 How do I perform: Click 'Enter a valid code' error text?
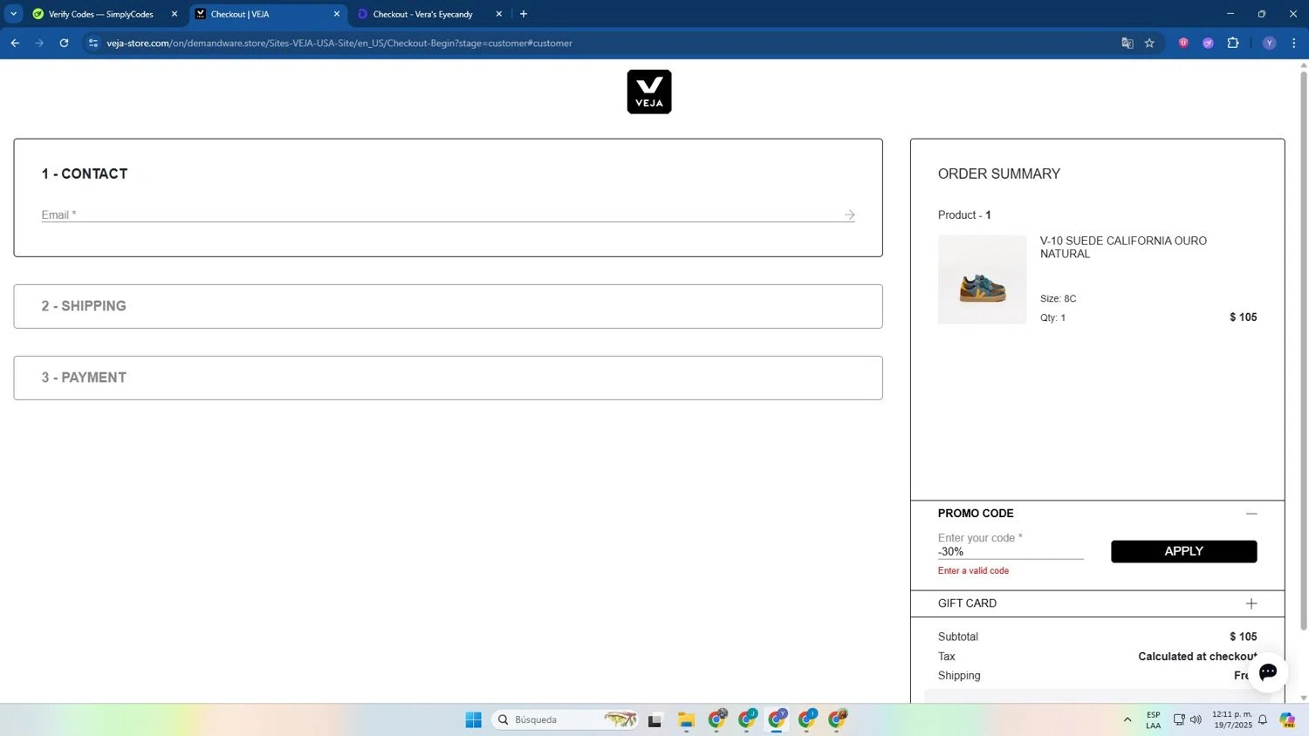coord(973,570)
